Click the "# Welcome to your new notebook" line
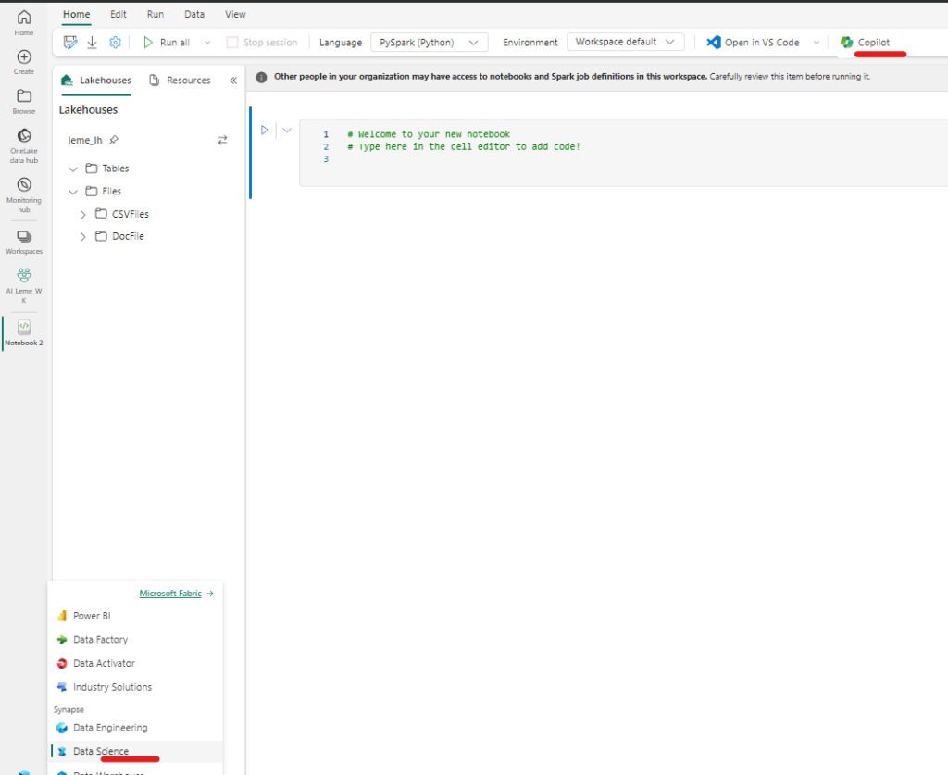 tap(429, 134)
